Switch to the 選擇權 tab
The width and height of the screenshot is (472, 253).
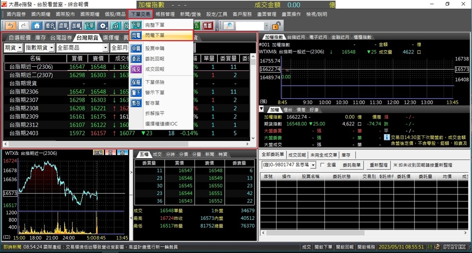point(111,38)
